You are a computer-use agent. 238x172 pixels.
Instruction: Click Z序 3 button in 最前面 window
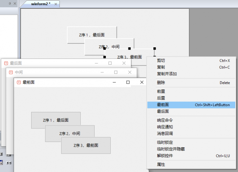click(86, 145)
